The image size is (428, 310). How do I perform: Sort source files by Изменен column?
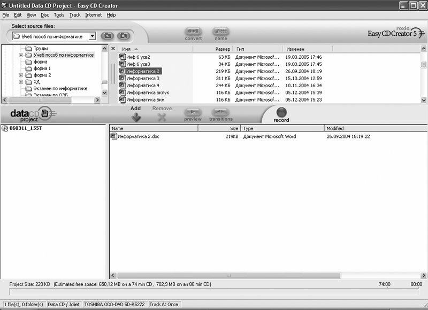[x=308, y=49]
